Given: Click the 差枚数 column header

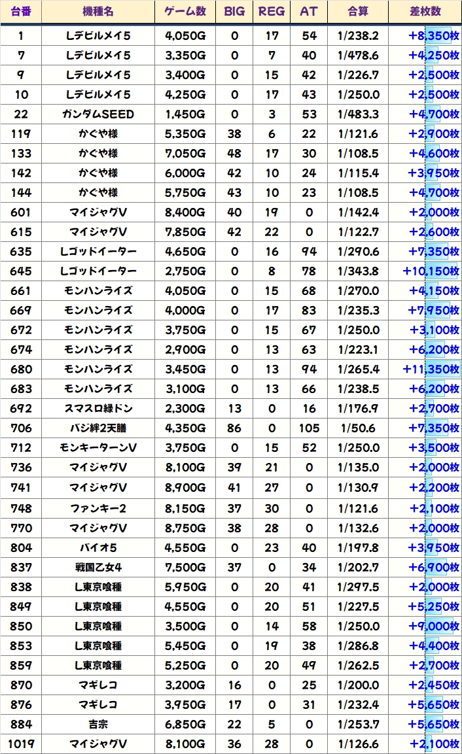Looking at the screenshot, I should (425, 12).
